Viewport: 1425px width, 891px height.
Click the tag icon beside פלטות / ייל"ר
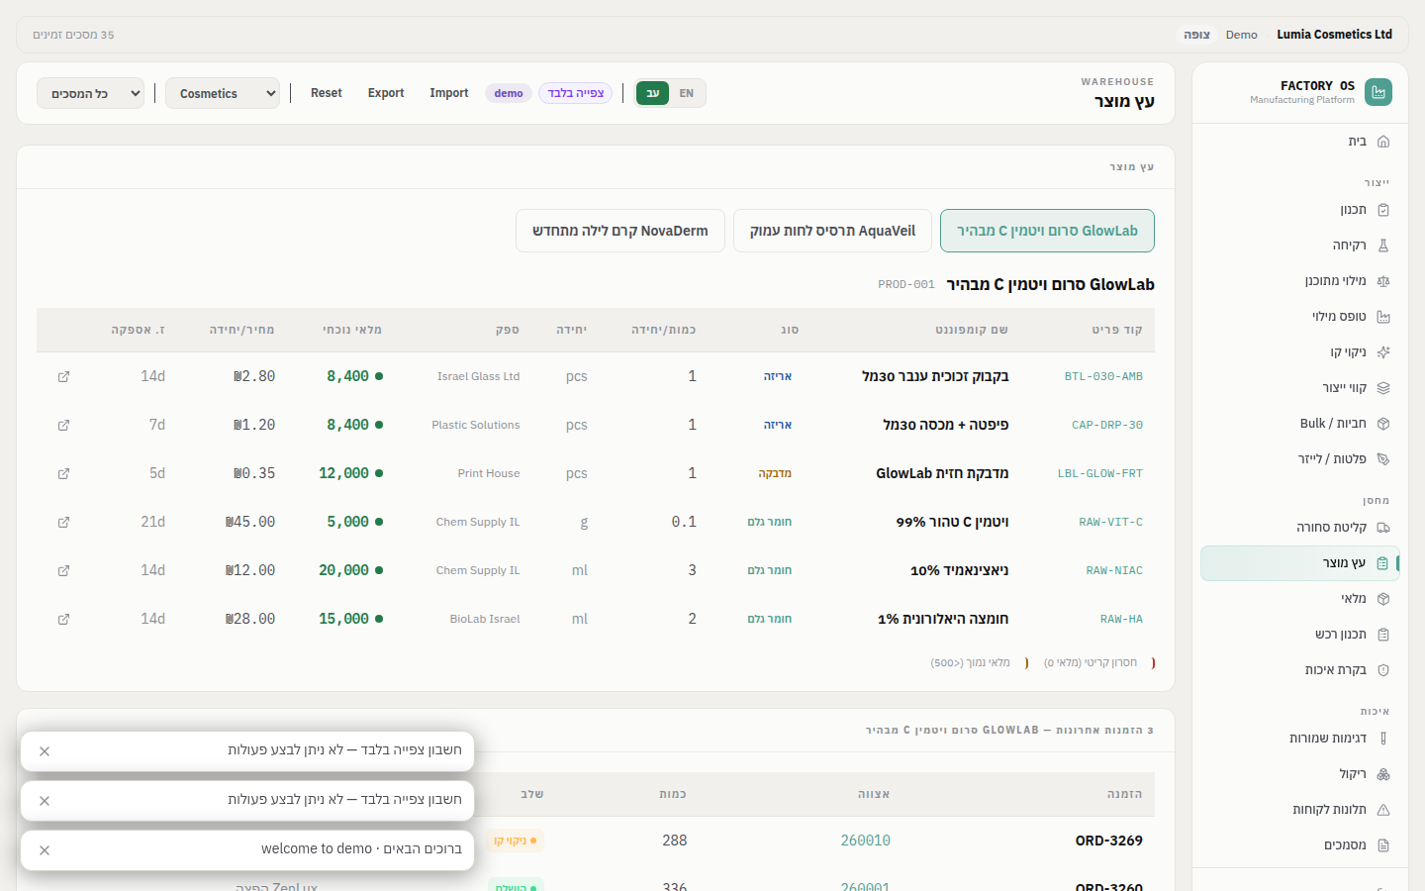click(1383, 459)
